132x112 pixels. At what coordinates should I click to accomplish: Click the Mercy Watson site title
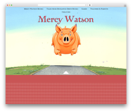[x=66, y=20]
